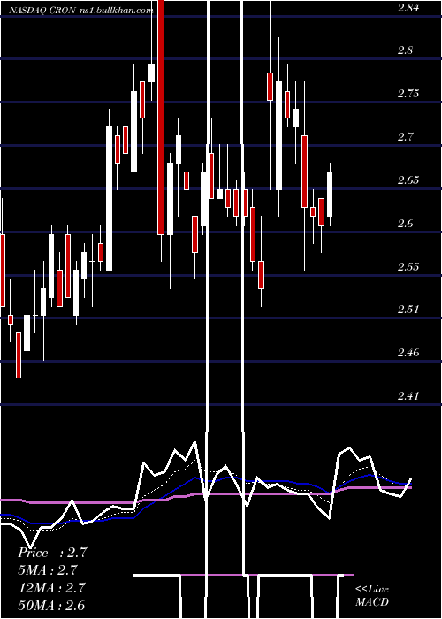The height and width of the screenshot is (619, 442).
Task: Click the 2.51 price axis label
Action: point(408,309)
